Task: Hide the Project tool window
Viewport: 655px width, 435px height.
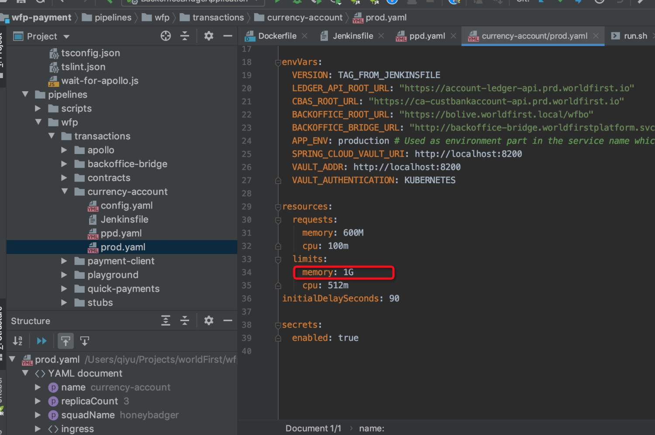Action: (228, 36)
